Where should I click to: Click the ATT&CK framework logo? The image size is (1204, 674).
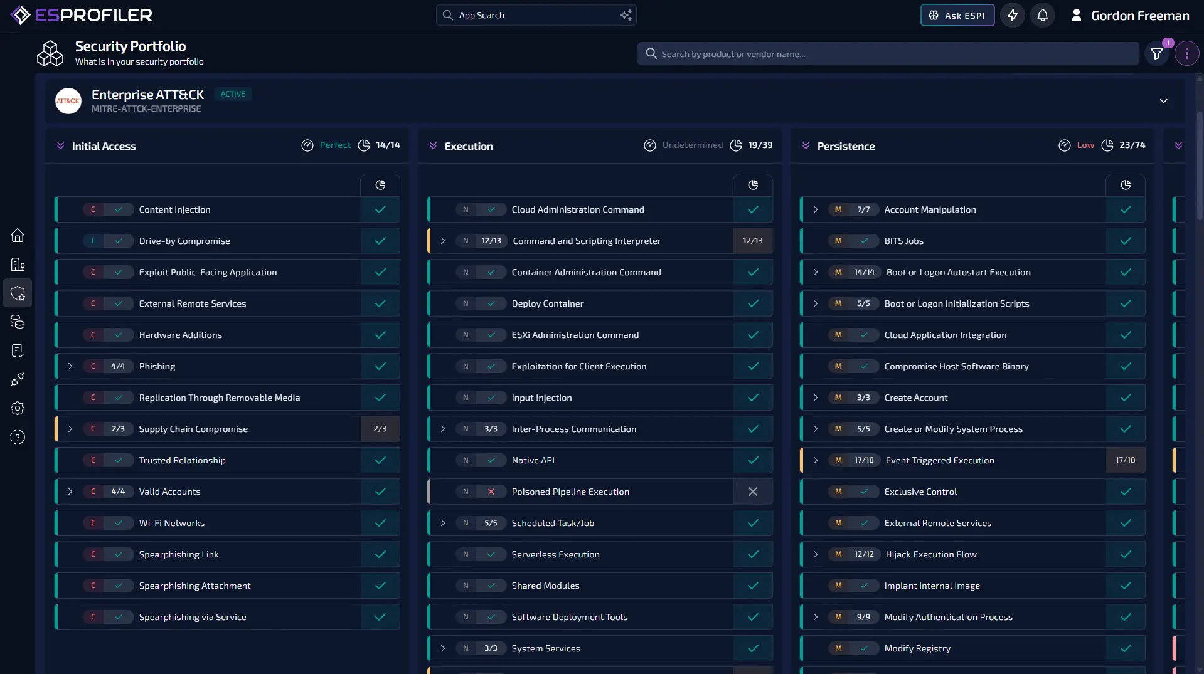point(68,101)
